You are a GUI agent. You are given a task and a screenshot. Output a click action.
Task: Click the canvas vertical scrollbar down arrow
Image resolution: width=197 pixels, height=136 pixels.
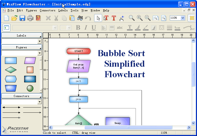tap(193, 123)
